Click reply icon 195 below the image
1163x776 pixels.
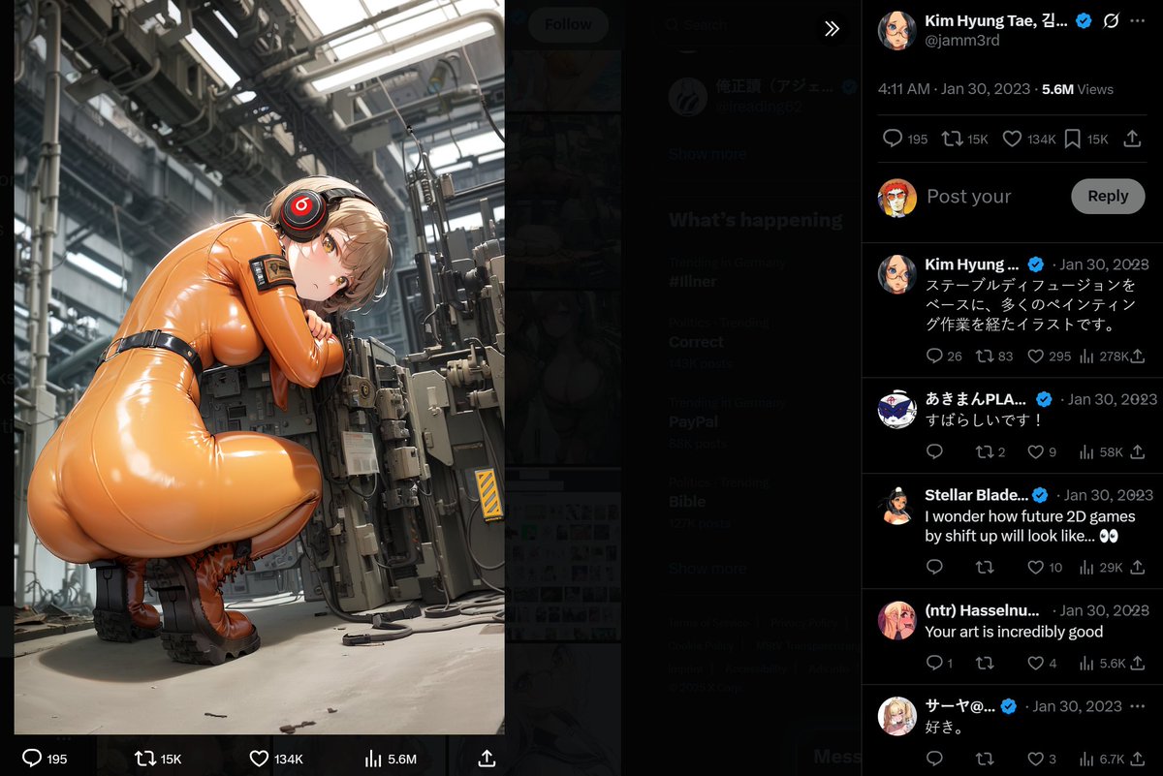(x=45, y=759)
